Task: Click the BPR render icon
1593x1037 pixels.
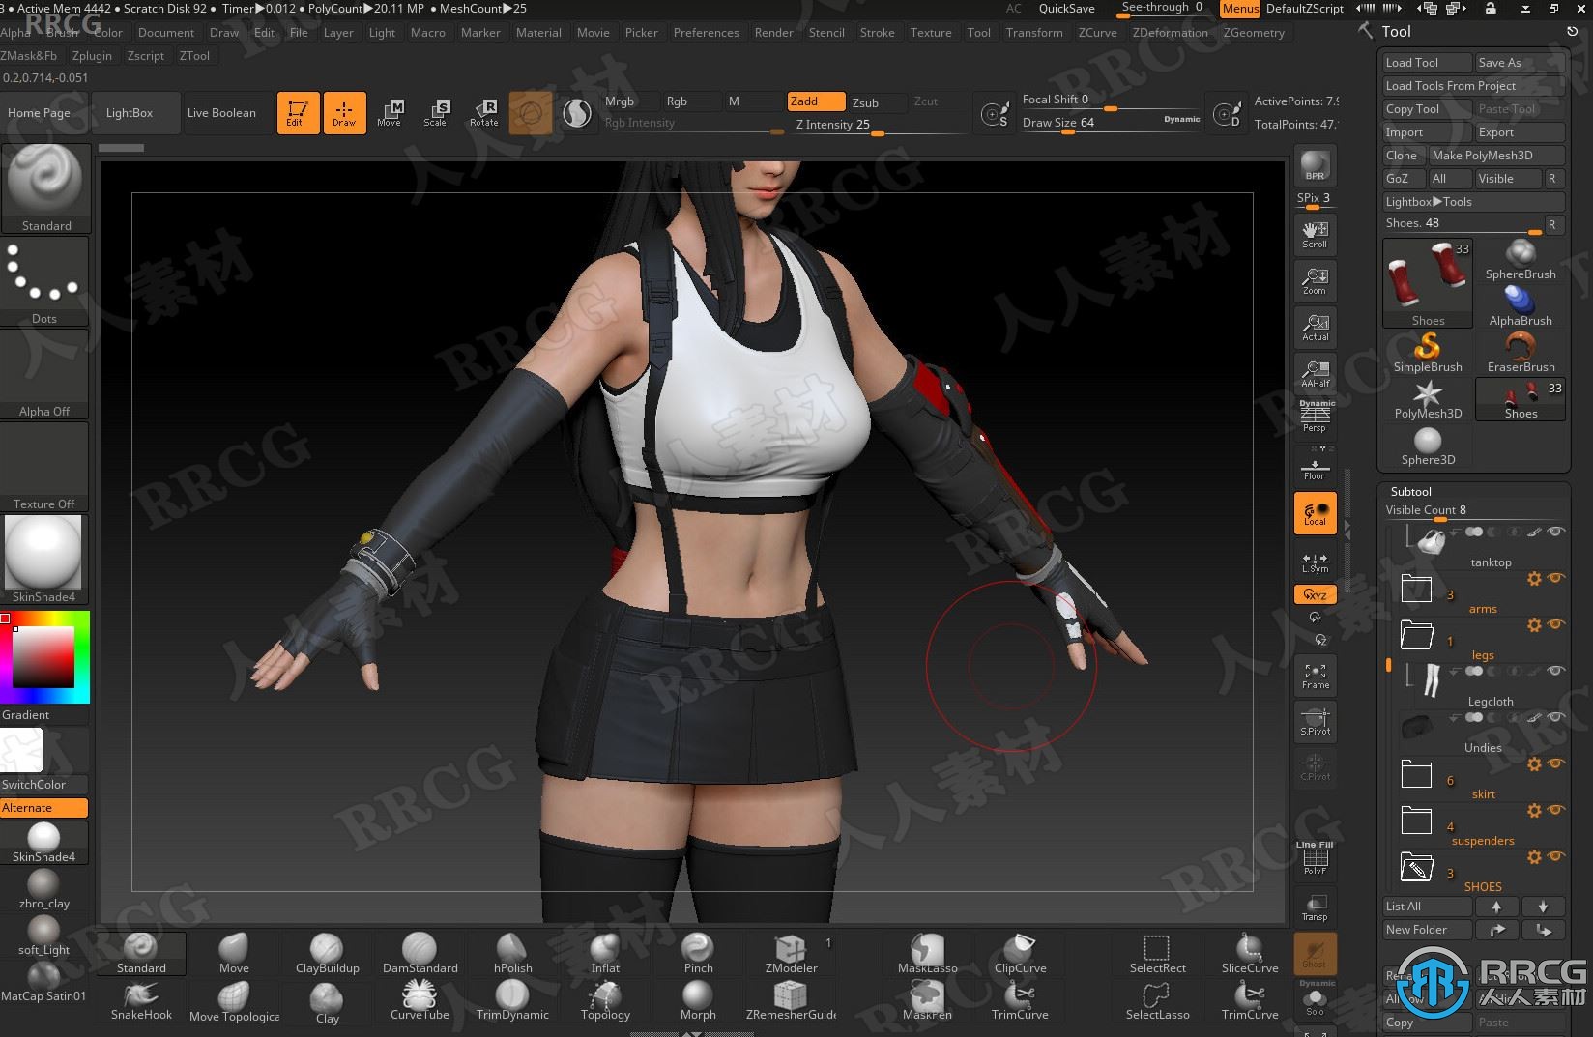Action: pos(1315,165)
